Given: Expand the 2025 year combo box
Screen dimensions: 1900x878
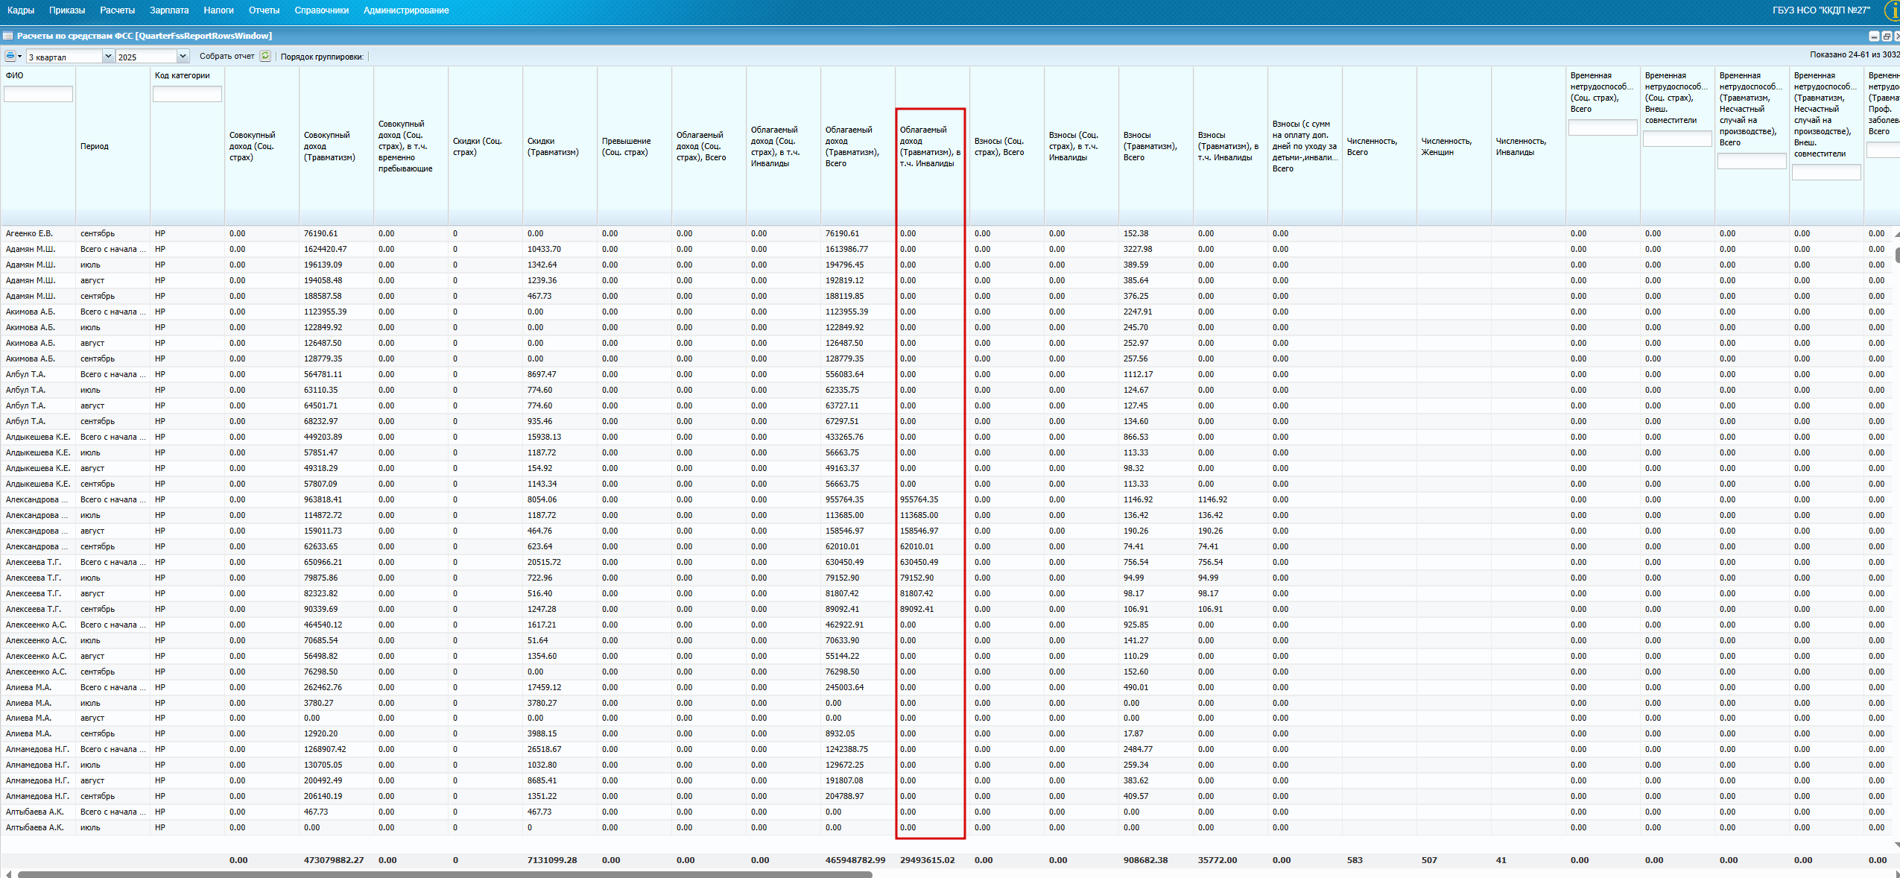Looking at the screenshot, I should 183,57.
